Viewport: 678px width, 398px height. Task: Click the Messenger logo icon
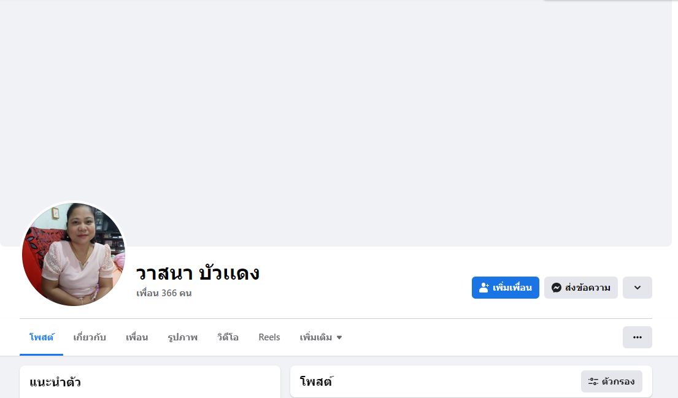557,288
